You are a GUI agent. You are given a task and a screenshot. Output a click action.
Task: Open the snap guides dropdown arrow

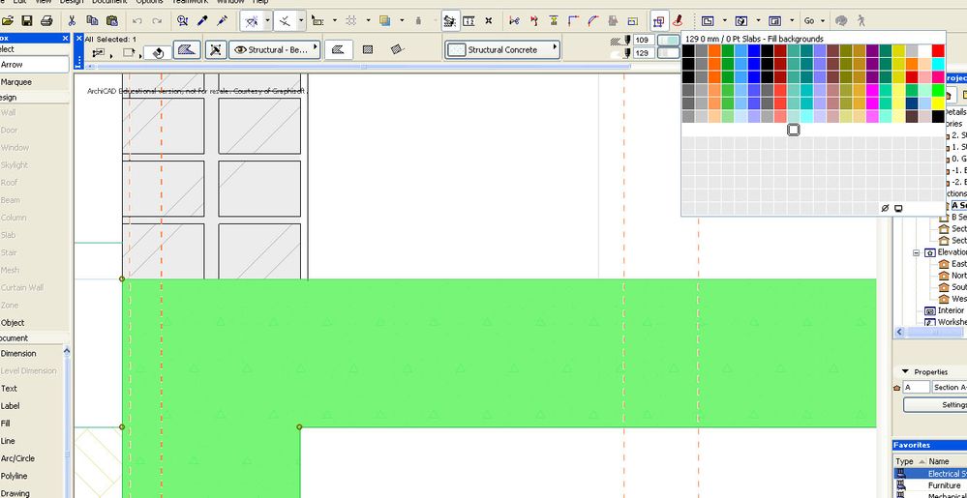coord(301,21)
